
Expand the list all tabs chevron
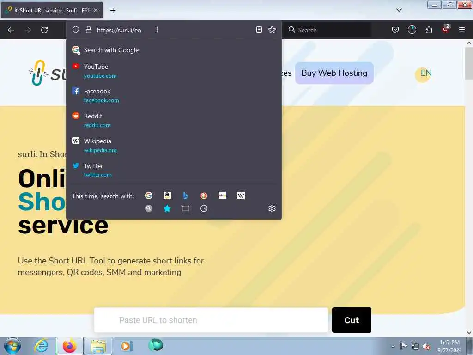point(399,10)
